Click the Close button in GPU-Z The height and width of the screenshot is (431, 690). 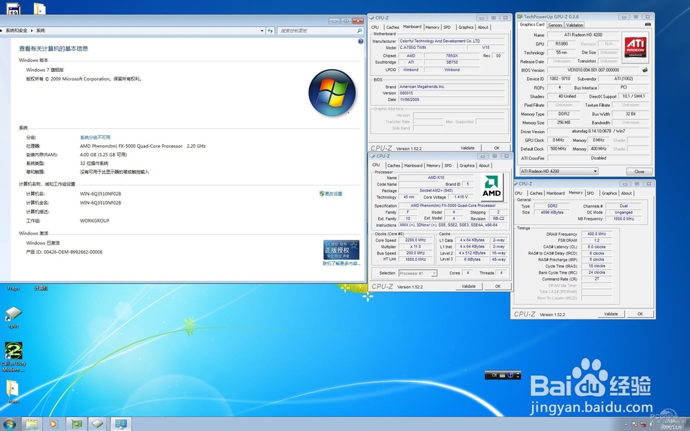[x=639, y=172]
